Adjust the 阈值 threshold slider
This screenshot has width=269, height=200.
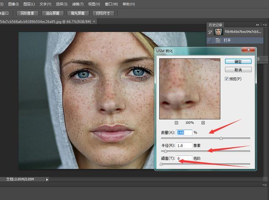161,164
